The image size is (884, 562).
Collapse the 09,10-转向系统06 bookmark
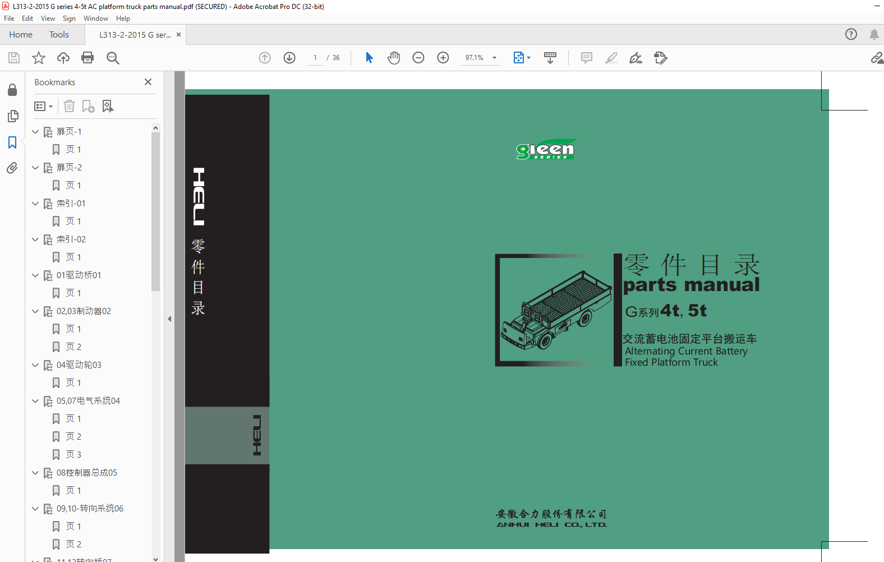point(35,509)
